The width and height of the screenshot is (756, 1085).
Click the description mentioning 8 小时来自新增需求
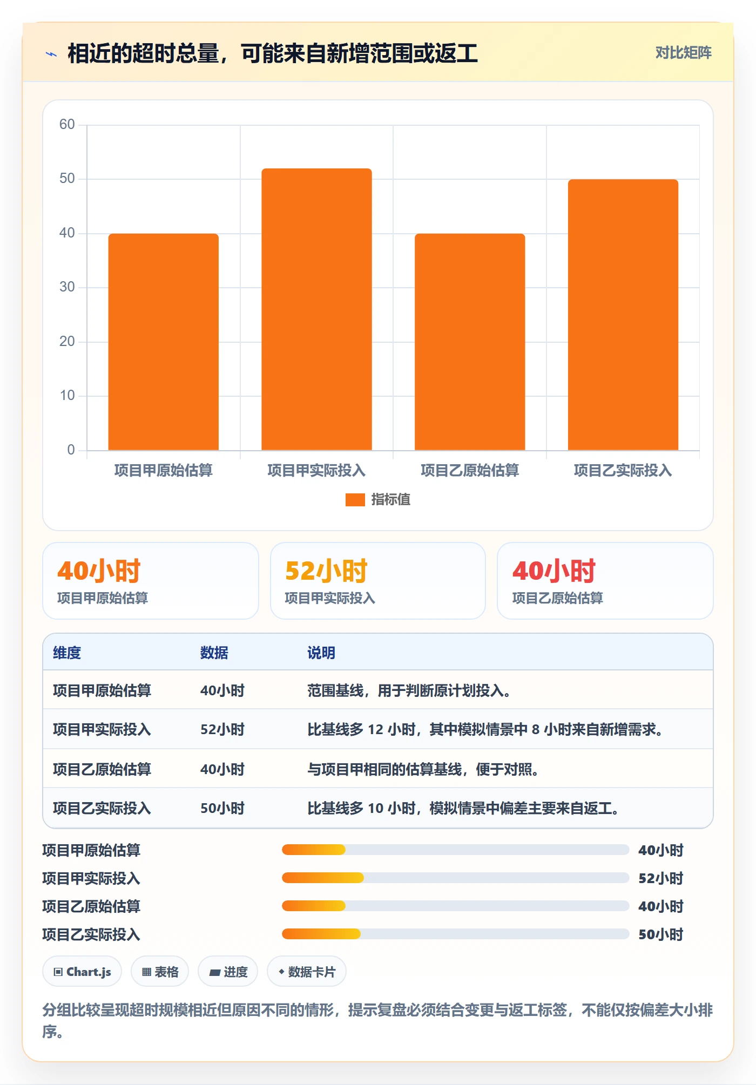486,730
